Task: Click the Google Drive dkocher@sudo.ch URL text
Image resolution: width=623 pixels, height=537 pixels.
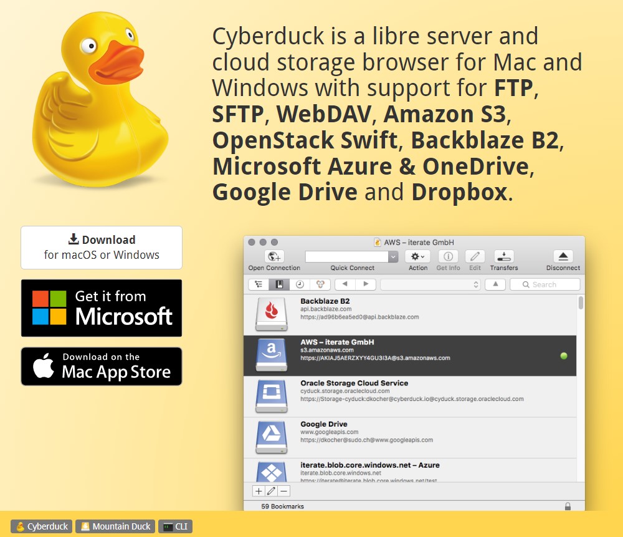Action: 367,440
